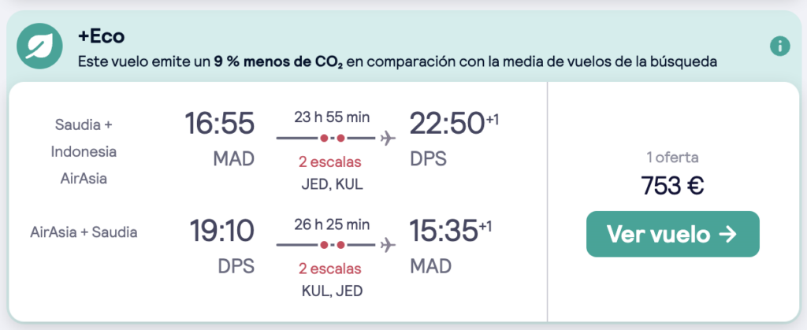Click the 753 € price
Image resolution: width=807 pixels, height=330 pixels.
[x=672, y=186]
